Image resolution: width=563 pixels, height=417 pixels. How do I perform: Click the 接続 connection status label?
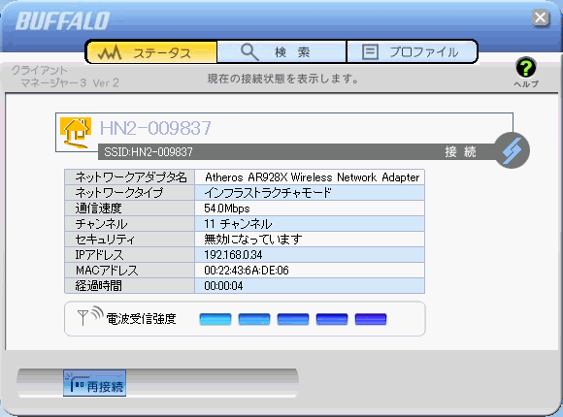click(461, 152)
